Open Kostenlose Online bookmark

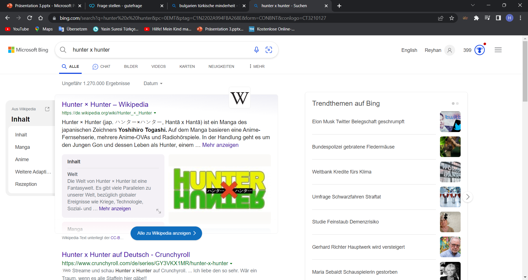[272, 29]
